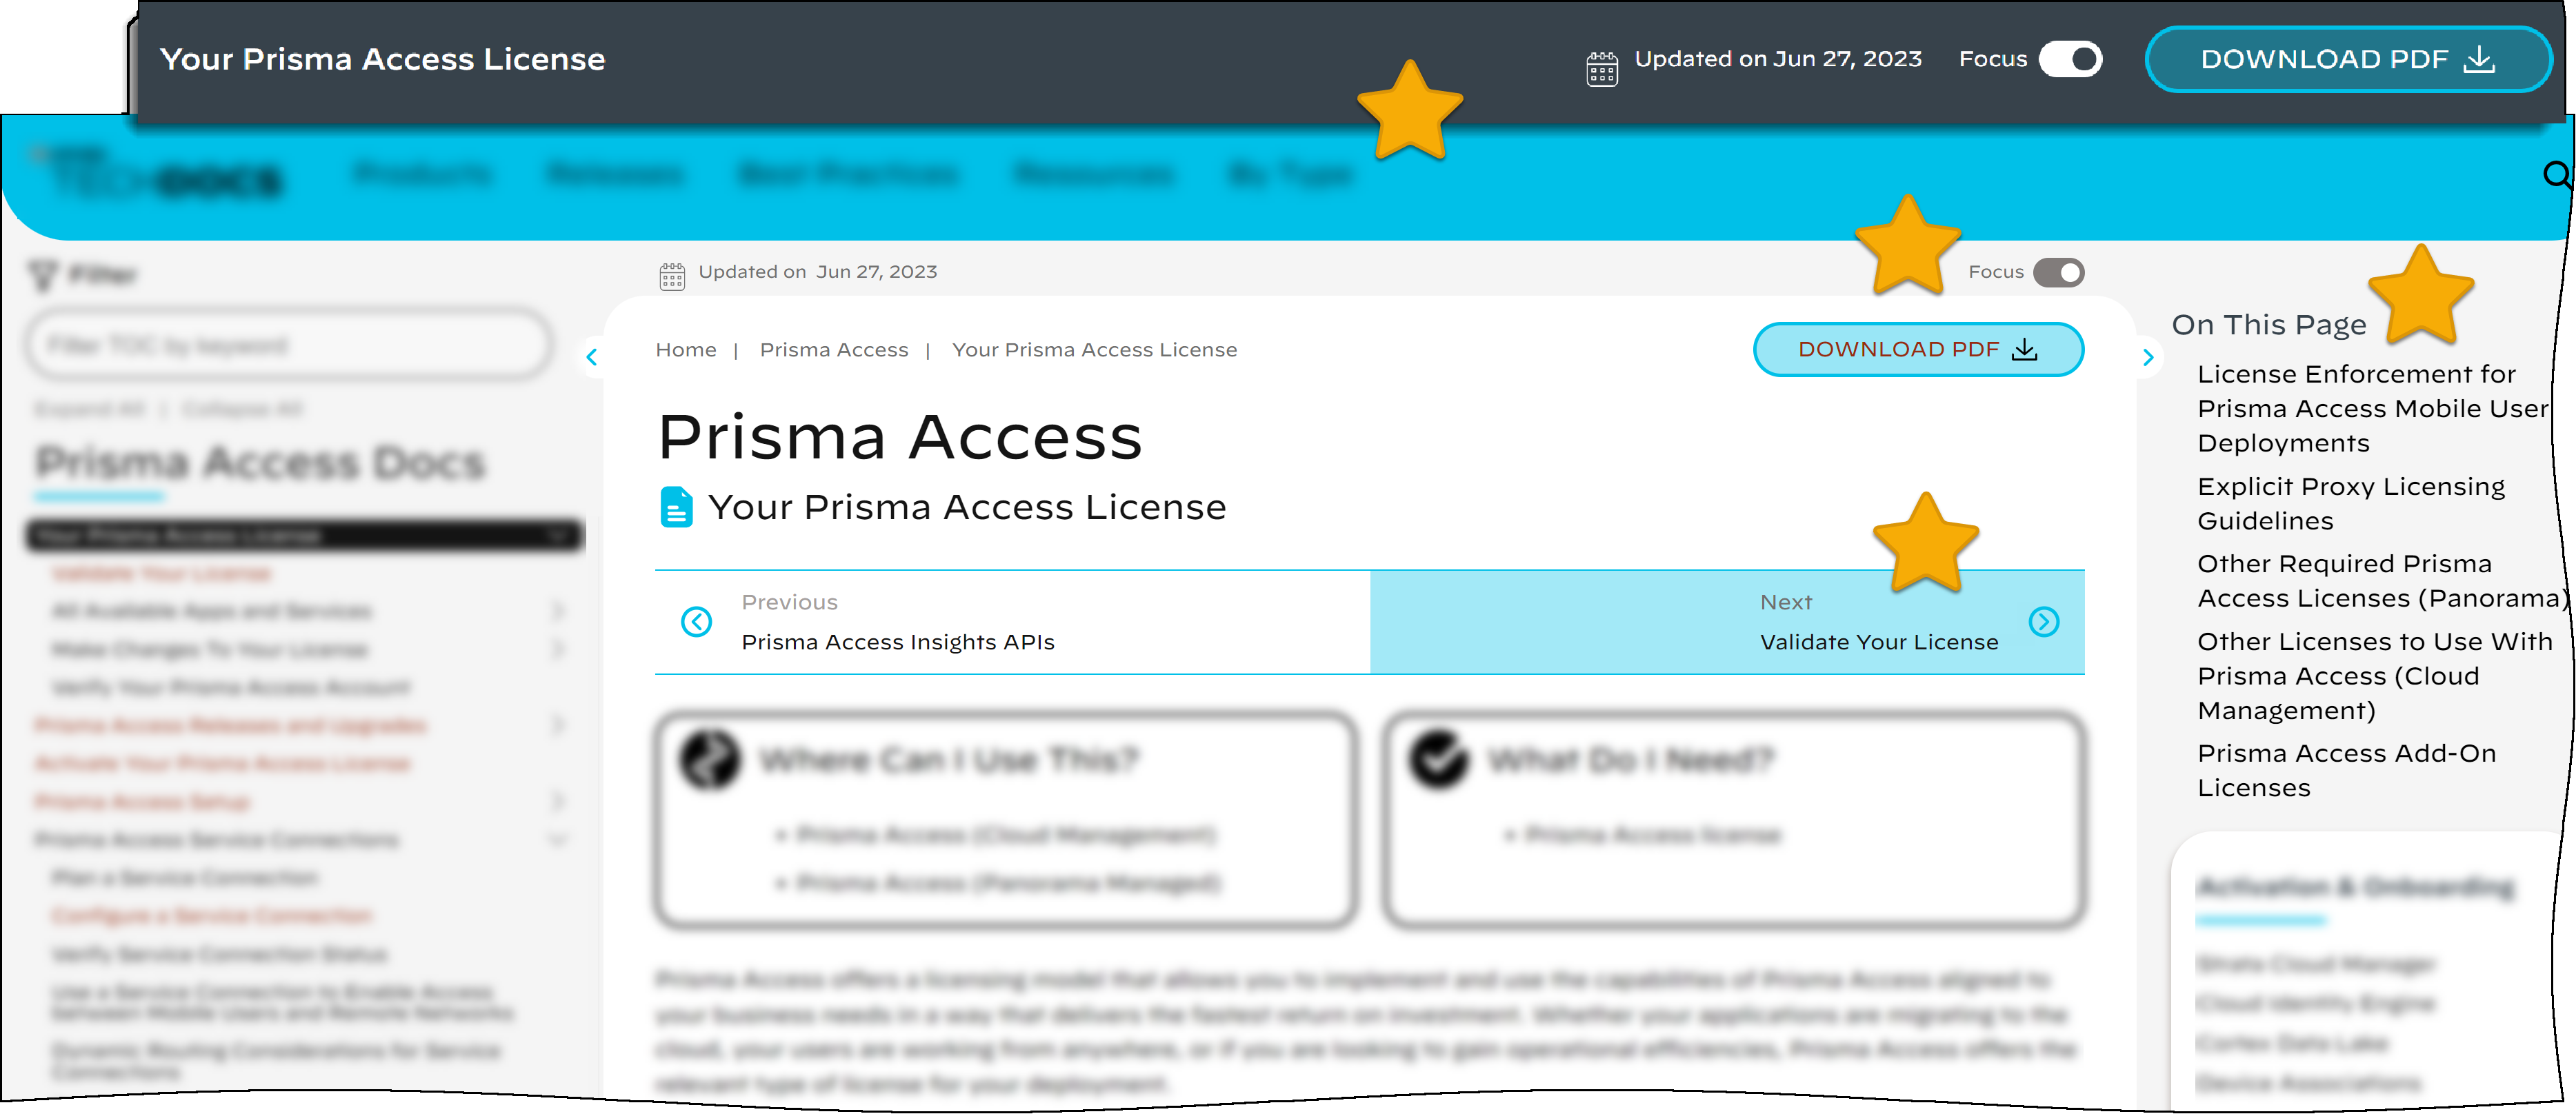Collapse the left sidebar with the chevron
2576x1114 pixels.
click(x=592, y=356)
